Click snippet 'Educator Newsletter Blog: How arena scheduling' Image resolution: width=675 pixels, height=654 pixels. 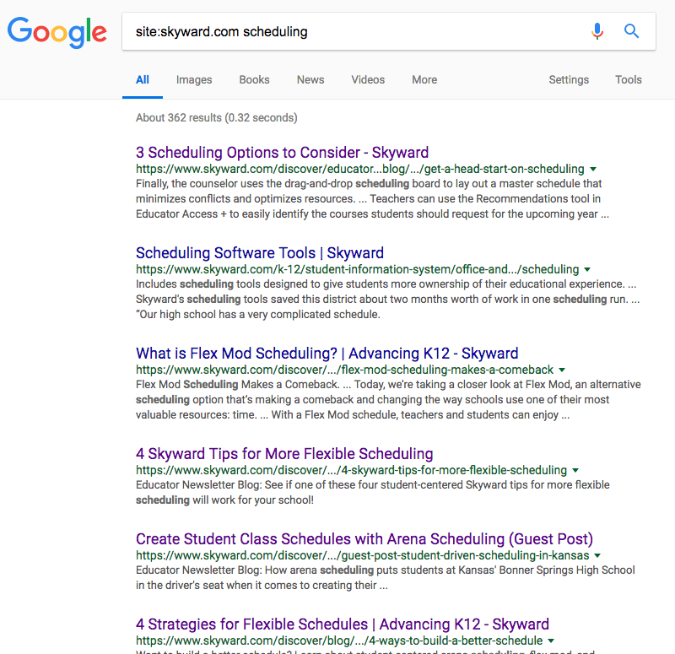(x=386, y=578)
